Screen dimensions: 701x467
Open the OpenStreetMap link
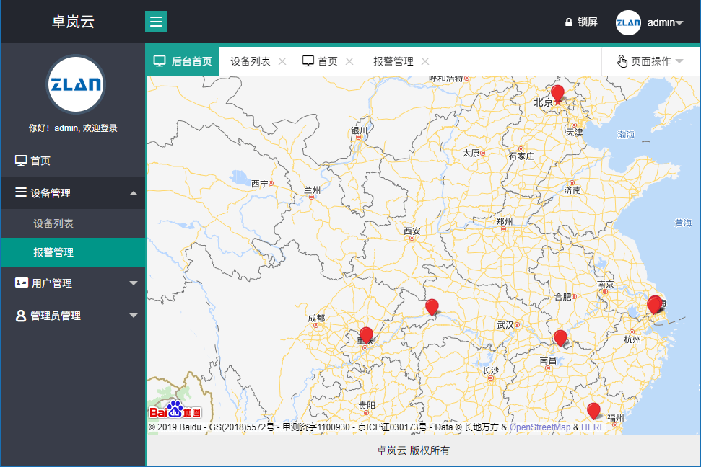point(540,427)
